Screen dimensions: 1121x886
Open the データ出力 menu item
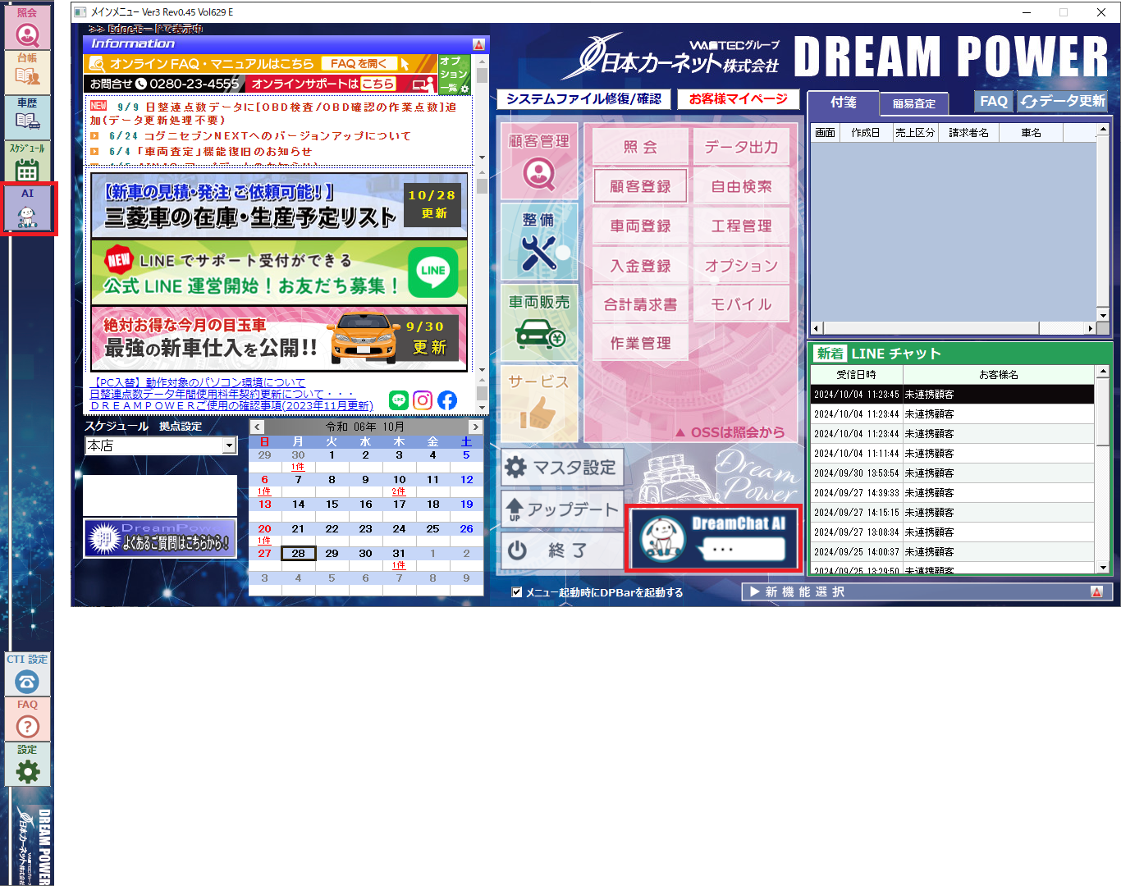[741, 147]
